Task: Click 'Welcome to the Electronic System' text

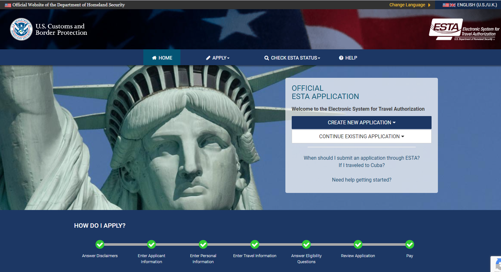Action: (x=358, y=109)
